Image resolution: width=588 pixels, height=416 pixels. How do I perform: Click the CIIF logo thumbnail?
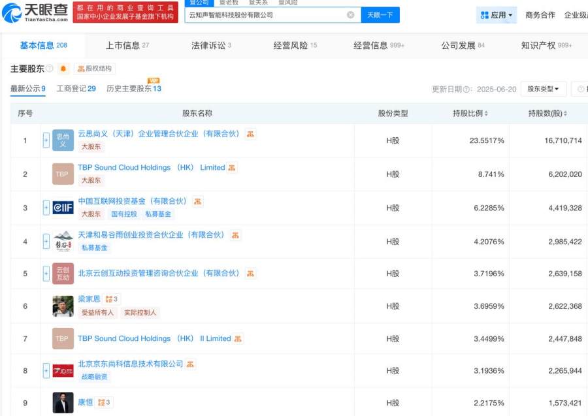pos(63,208)
